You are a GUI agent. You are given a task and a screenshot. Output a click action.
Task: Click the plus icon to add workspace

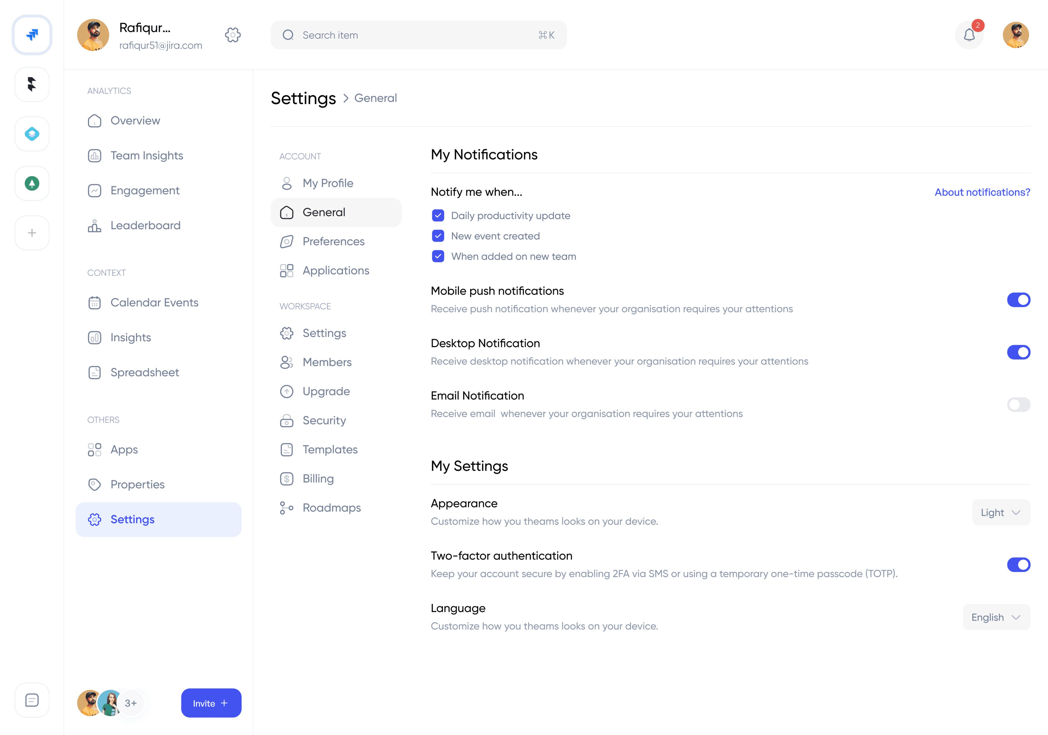32,233
